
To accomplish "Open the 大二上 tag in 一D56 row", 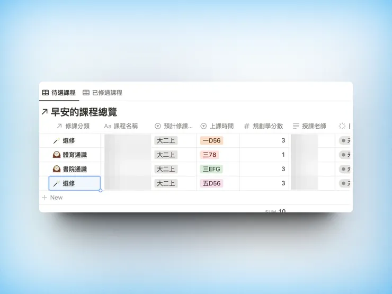I will pos(166,140).
